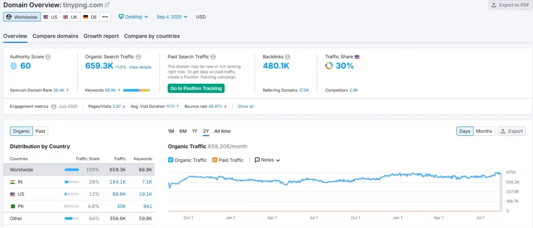Click Keywords 86.9K link
The height and width of the screenshot is (228, 533).
point(110,91)
